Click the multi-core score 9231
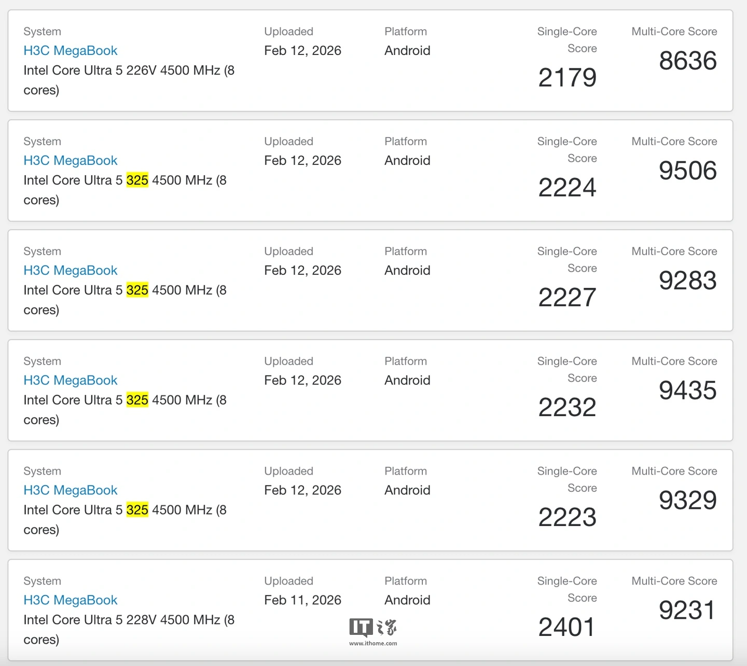Screen dimensions: 747x666 coord(687,610)
